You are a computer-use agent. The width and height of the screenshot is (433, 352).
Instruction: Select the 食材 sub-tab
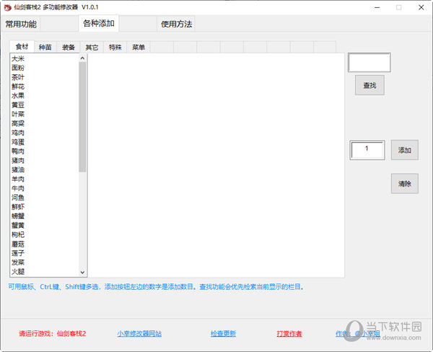(22, 47)
